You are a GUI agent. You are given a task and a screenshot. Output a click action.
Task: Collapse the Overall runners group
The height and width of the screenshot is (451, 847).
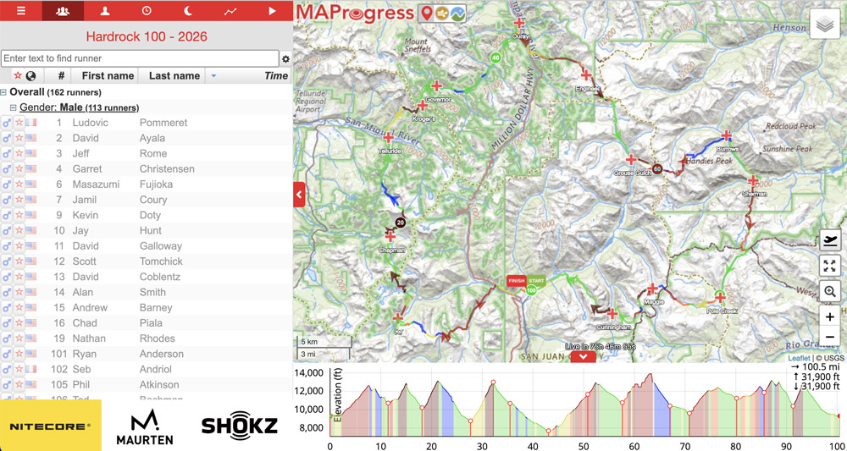point(3,92)
